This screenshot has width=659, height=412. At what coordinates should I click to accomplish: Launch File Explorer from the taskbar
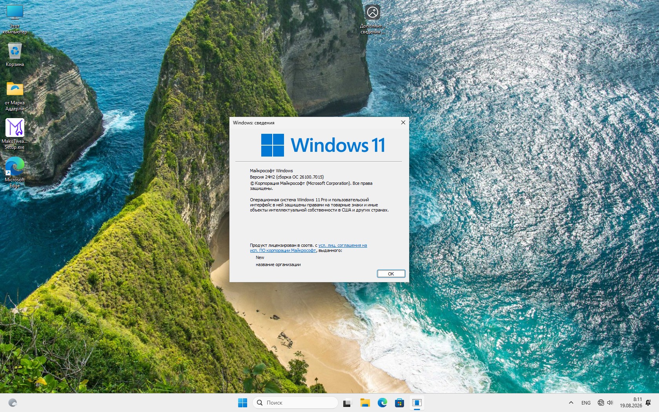coord(365,403)
